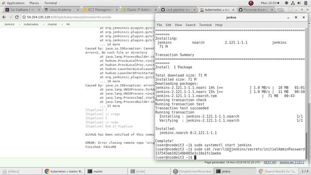The image size is (311, 175).
Task: Go to build #4 breadcrumb link
Action: [68, 24]
